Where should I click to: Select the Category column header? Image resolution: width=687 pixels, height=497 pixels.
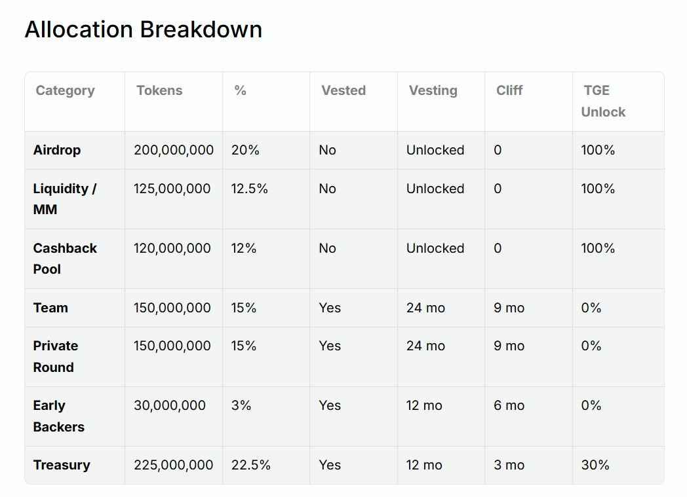[x=65, y=91]
